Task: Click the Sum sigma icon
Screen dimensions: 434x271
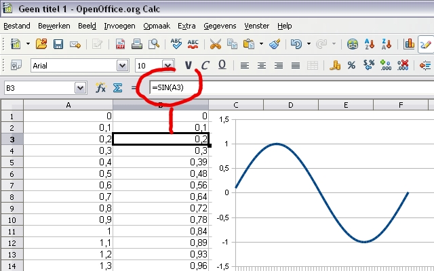Action: [x=117, y=88]
